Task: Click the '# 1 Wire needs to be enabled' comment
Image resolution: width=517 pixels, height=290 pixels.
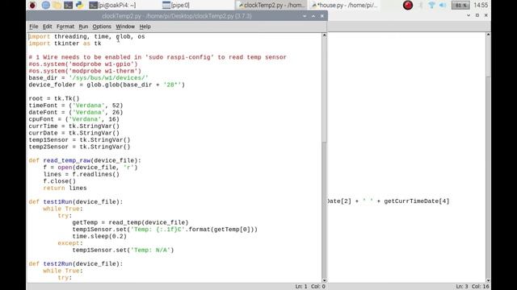Action: [x=158, y=57]
